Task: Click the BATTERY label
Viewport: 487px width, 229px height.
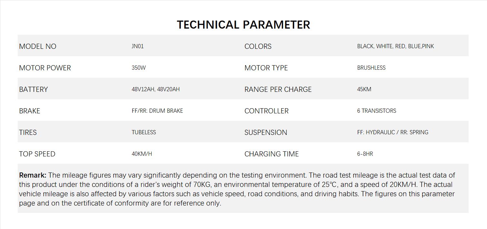Action: 33,89
